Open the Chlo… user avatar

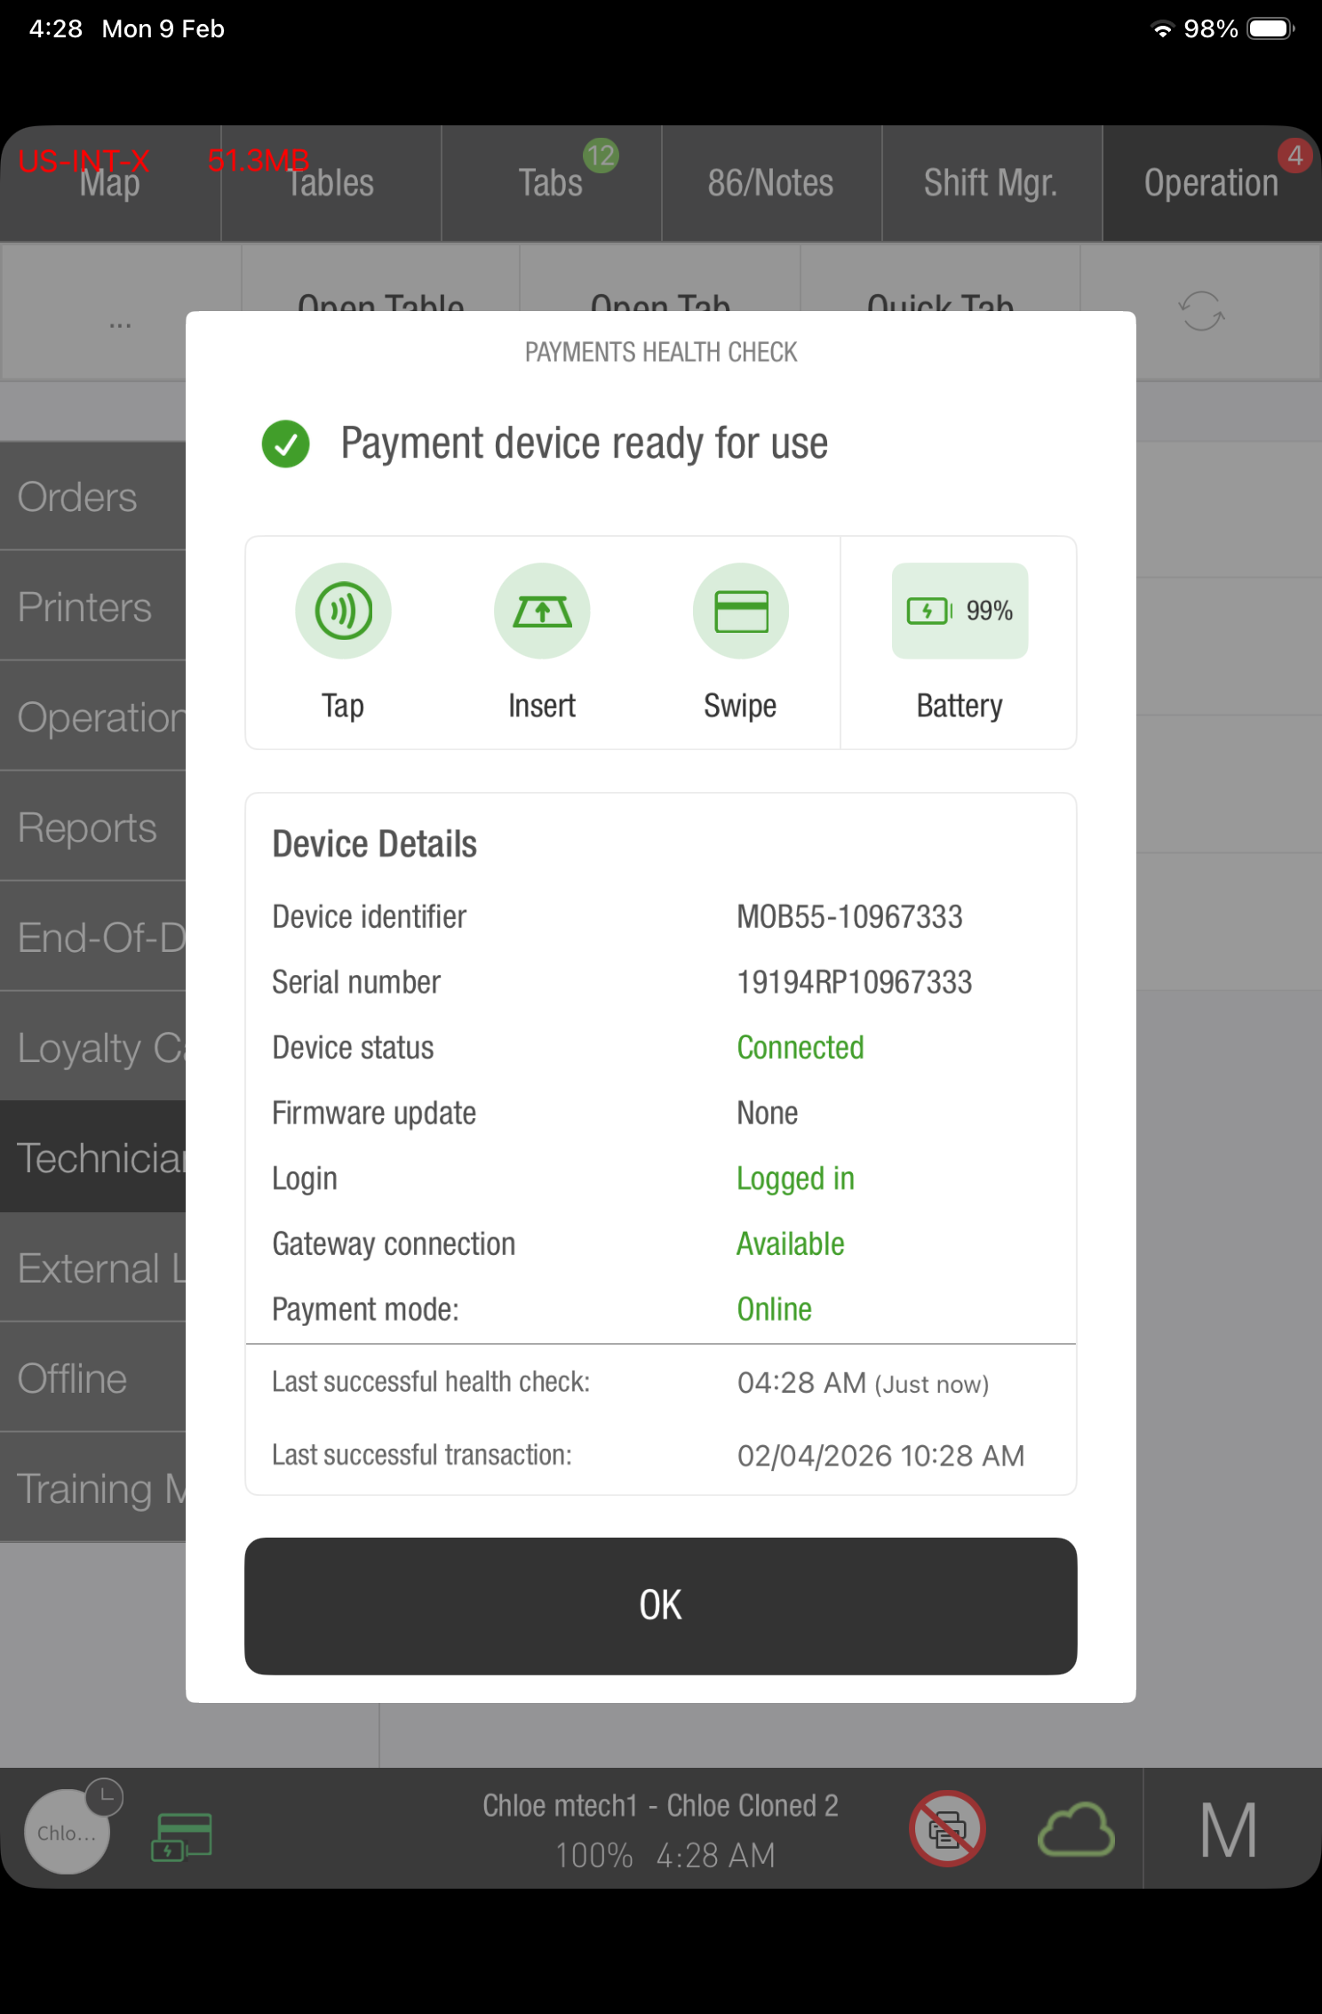68,1833
